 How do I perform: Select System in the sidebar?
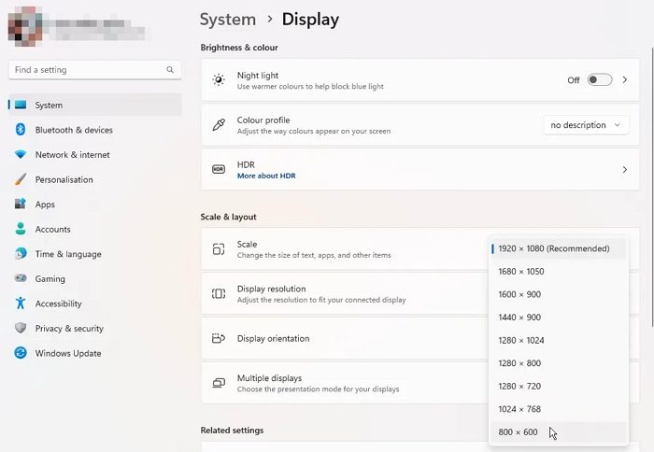[x=95, y=105]
